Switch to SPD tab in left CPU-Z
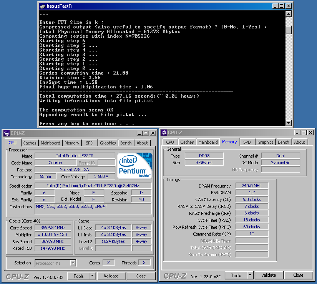The width and height of the screenshot is (317, 284). [x=90, y=143]
